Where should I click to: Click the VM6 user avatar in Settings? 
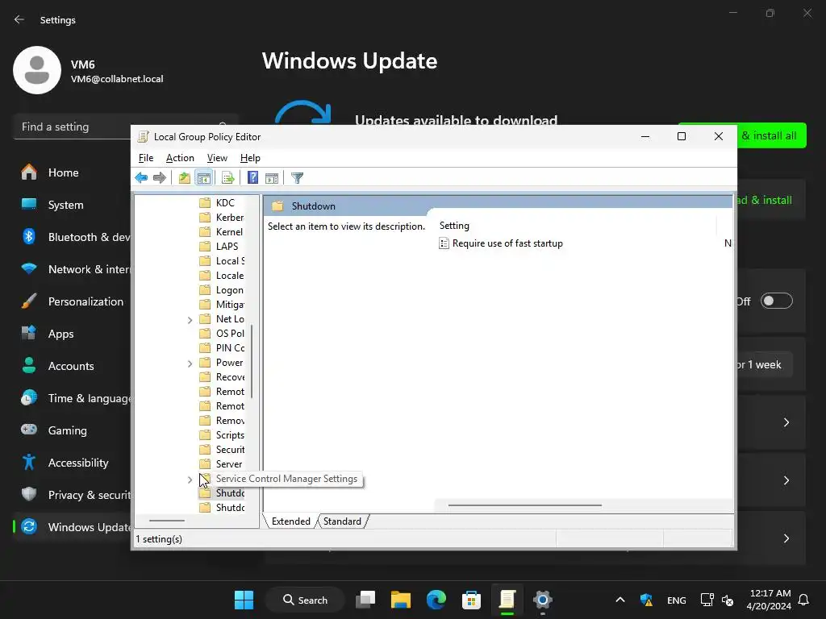coord(37,70)
